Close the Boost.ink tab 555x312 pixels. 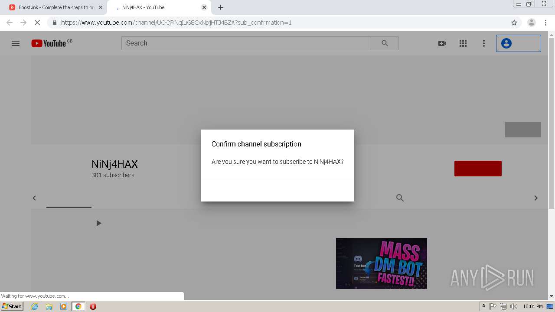pos(101,7)
